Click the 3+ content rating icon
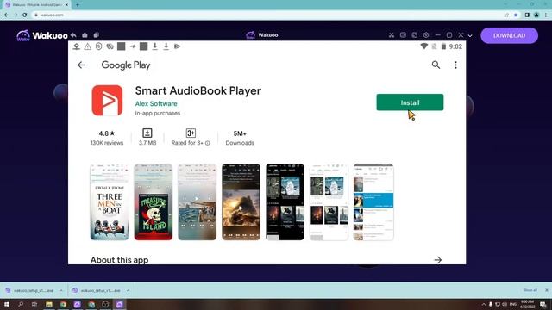The height and width of the screenshot is (310, 552). coord(191,133)
